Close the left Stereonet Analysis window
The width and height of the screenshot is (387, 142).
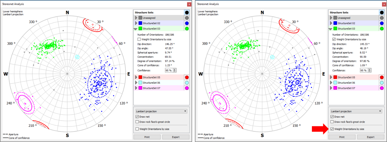(189, 4)
